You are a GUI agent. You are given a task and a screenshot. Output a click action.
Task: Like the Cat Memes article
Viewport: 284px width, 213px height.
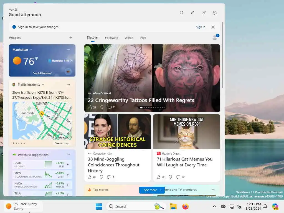click(x=159, y=177)
